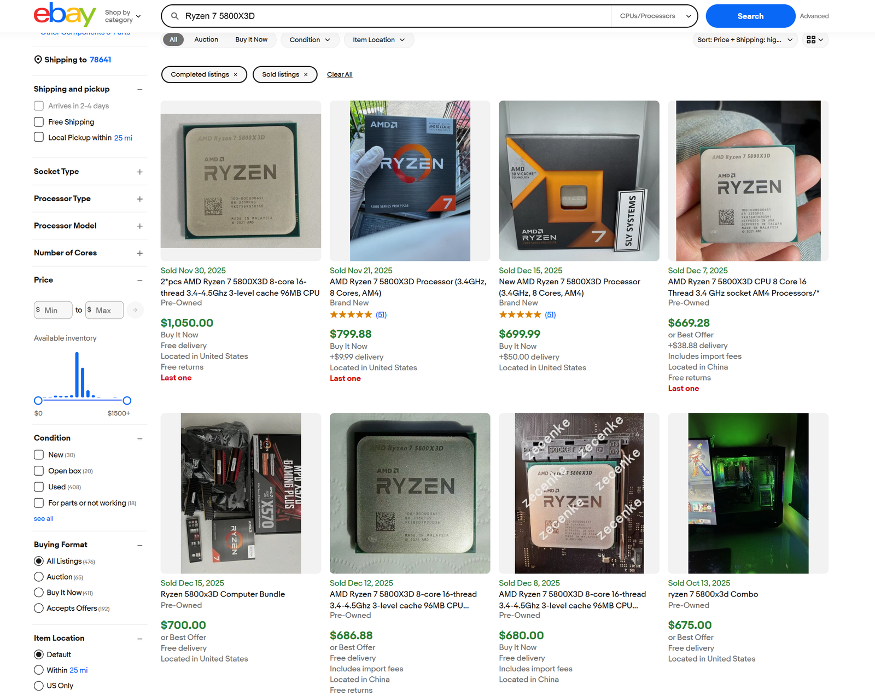
Task: Expand the Socket Type filter section
Action: point(140,171)
